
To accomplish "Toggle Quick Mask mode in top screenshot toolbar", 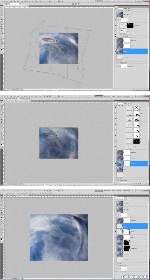I will point(2,52).
